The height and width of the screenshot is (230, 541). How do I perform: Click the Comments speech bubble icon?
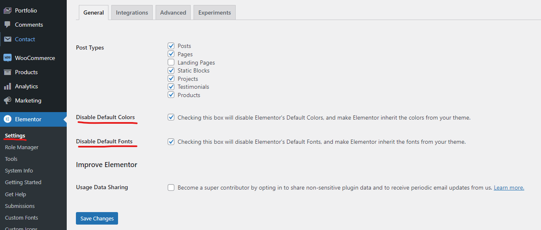(x=8, y=25)
